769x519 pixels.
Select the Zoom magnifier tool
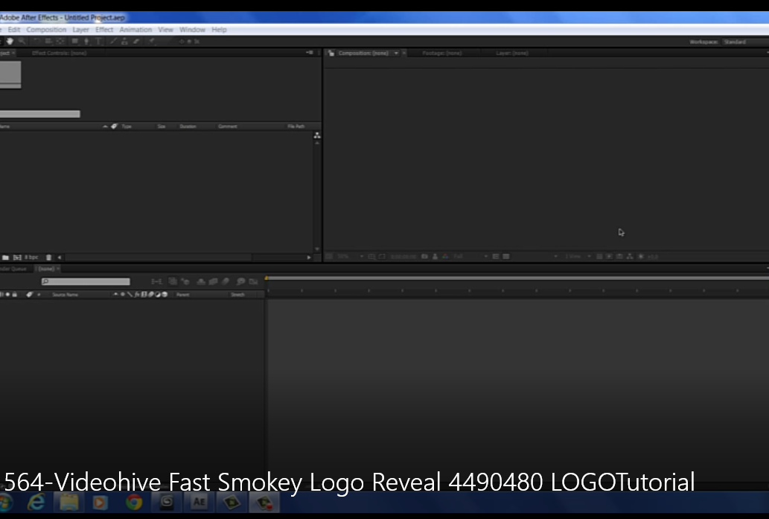tap(22, 41)
